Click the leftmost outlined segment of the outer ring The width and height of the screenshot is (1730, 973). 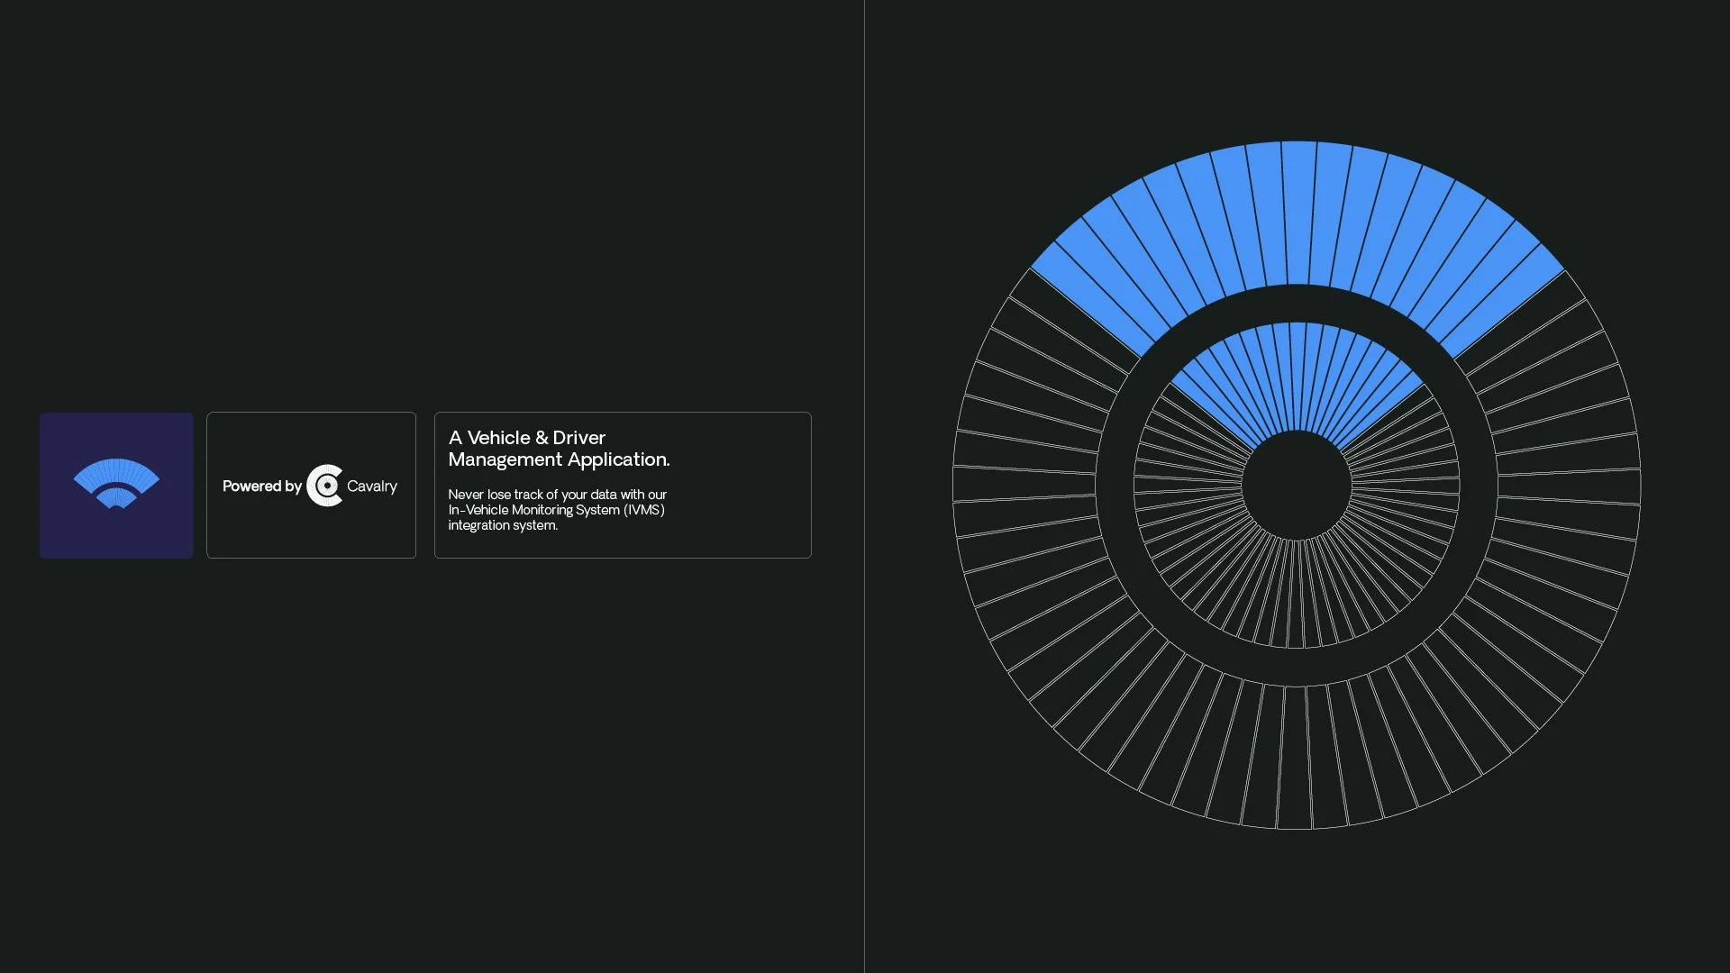(1024, 482)
